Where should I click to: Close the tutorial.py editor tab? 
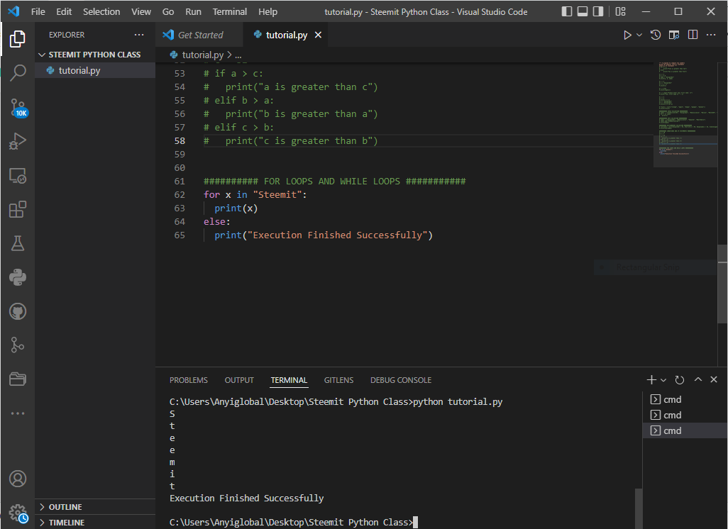click(x=318, y=35)
